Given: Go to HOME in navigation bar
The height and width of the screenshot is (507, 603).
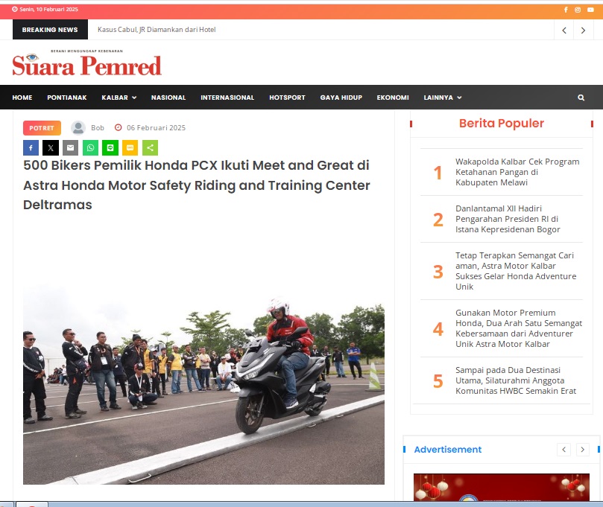Looking at the screenshot, I should [x=22, y=98].
